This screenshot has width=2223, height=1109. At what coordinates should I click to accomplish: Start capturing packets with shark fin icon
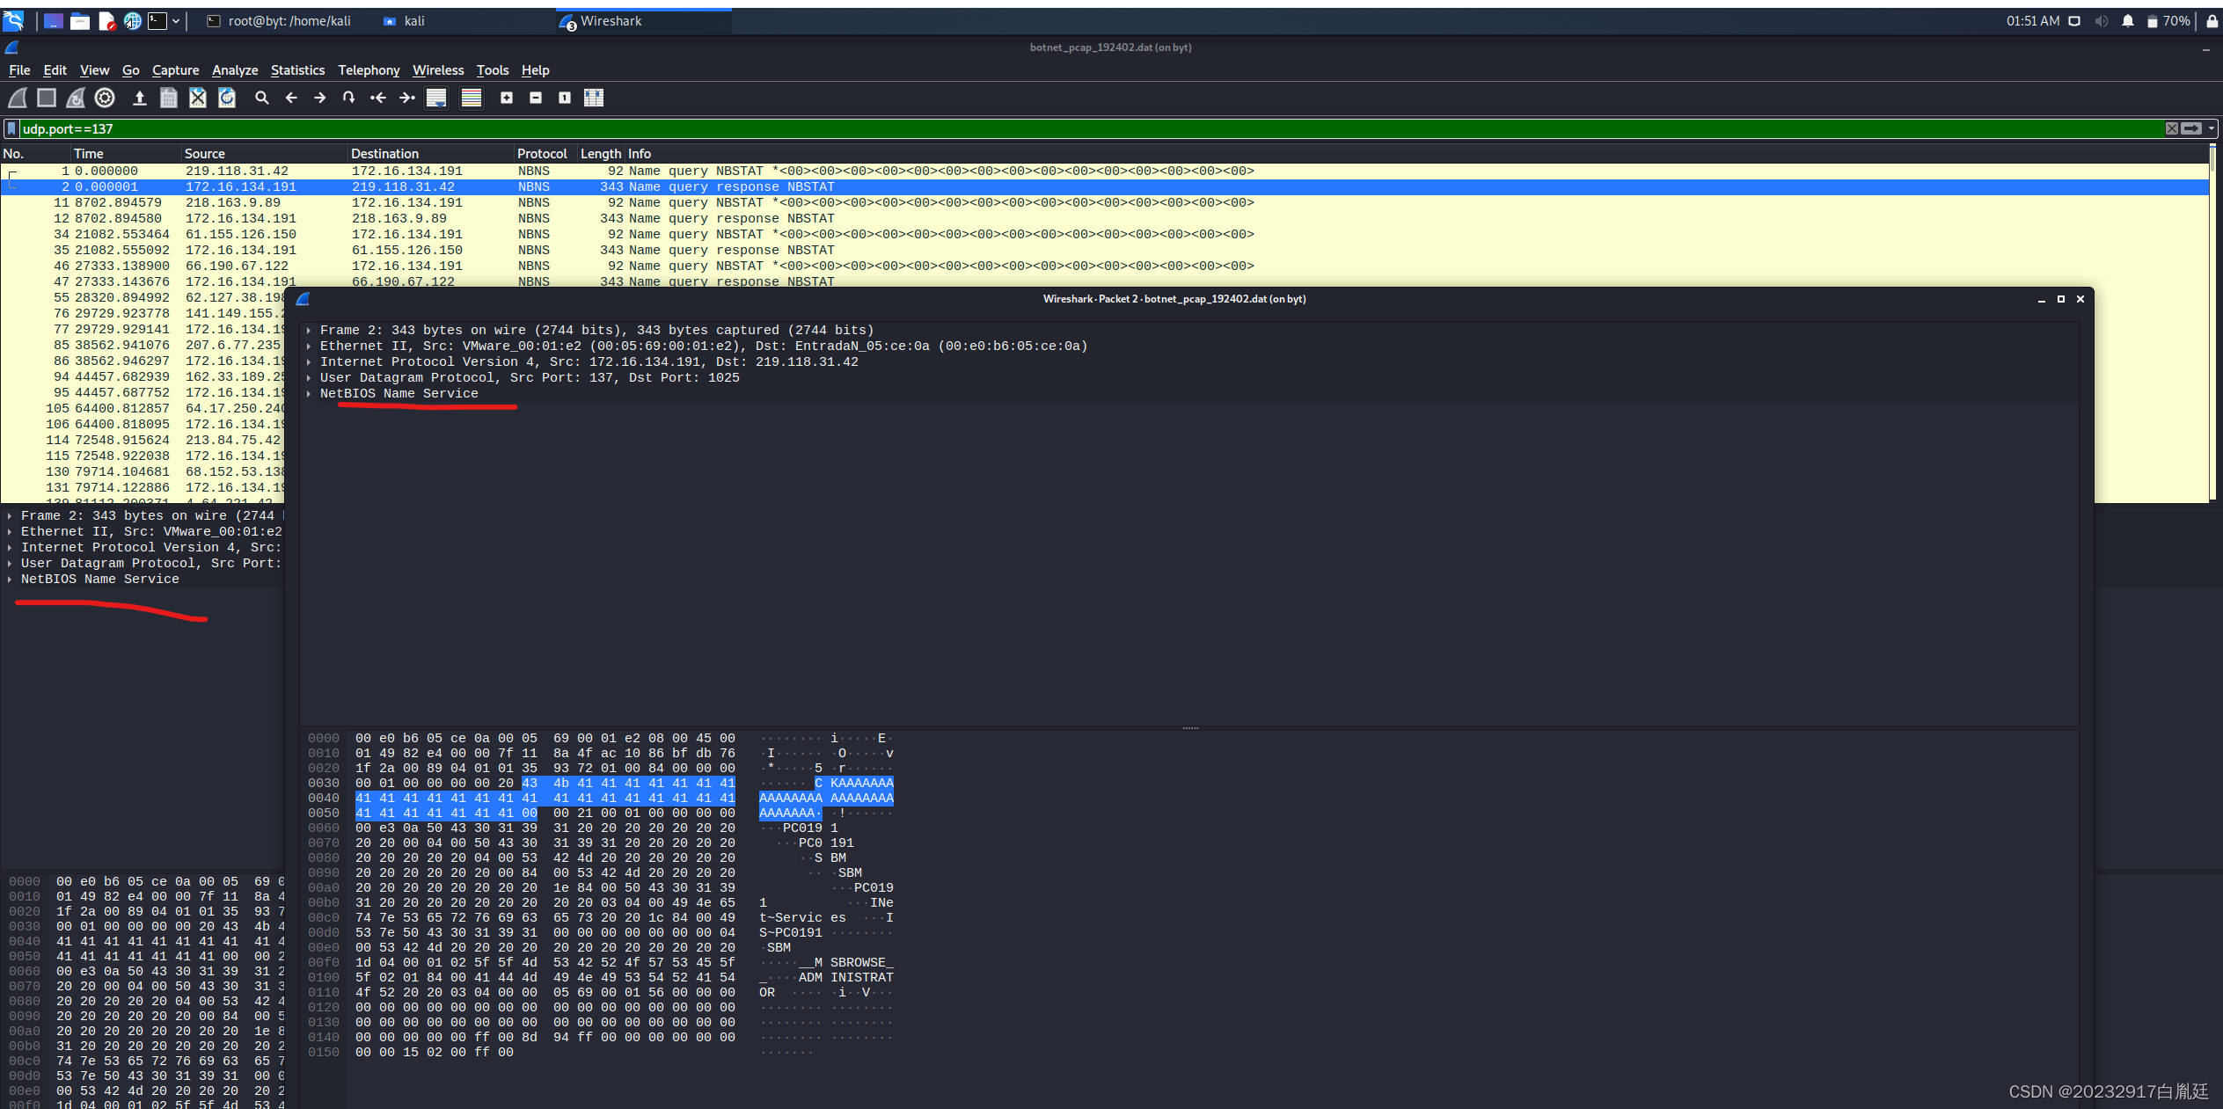[x=18, y=98]
